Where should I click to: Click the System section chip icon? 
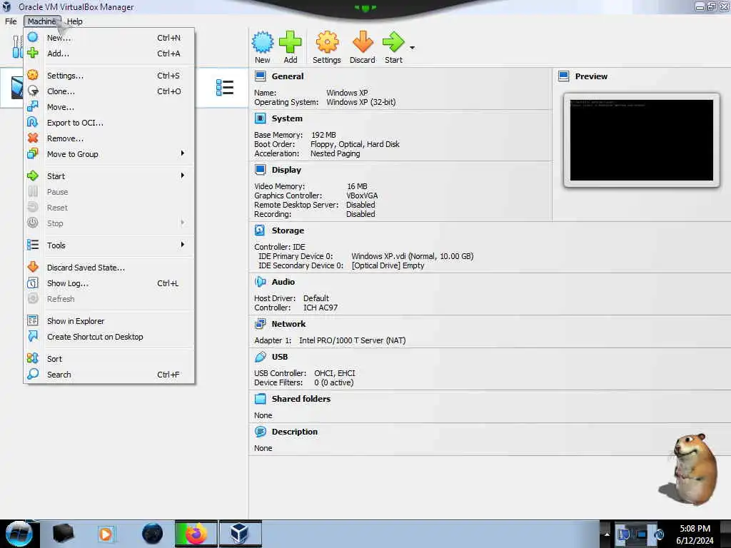point(260,118)
